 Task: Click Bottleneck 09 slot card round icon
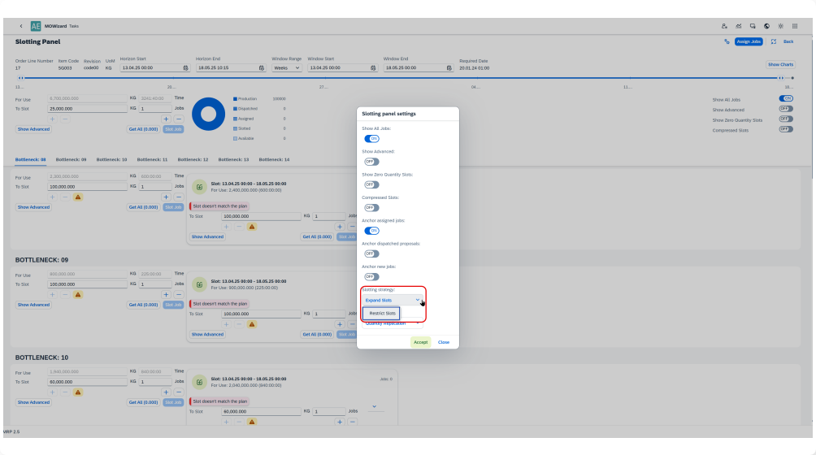(x=199, y=284)
